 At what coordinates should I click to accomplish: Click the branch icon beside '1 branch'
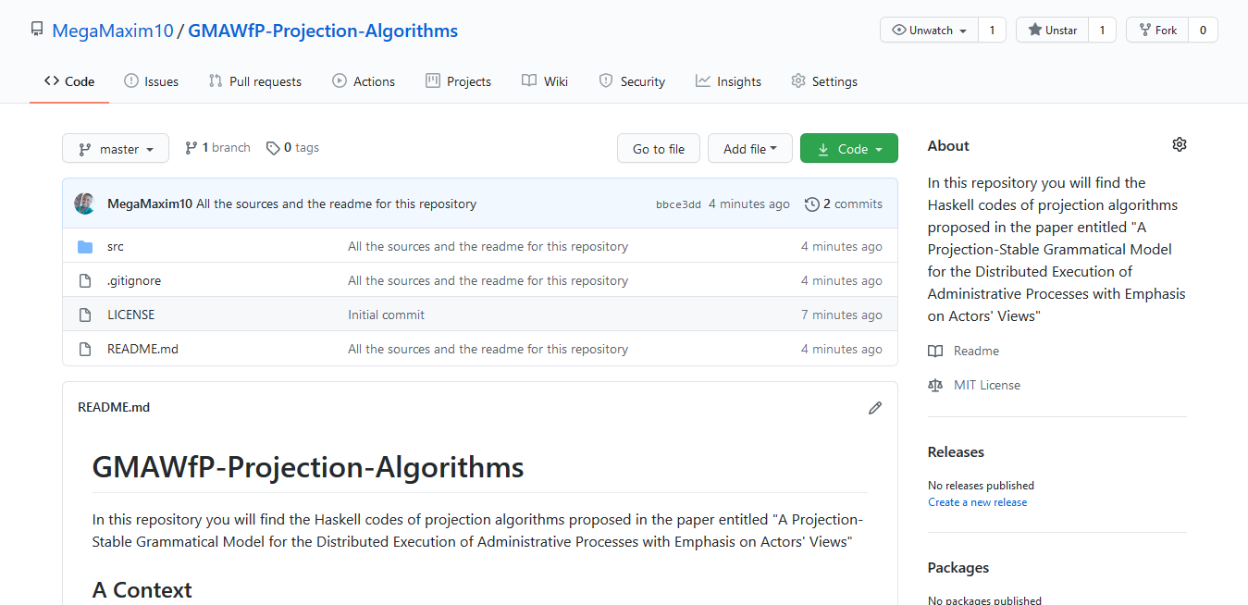pyautogui.click(x=192, y=147)
